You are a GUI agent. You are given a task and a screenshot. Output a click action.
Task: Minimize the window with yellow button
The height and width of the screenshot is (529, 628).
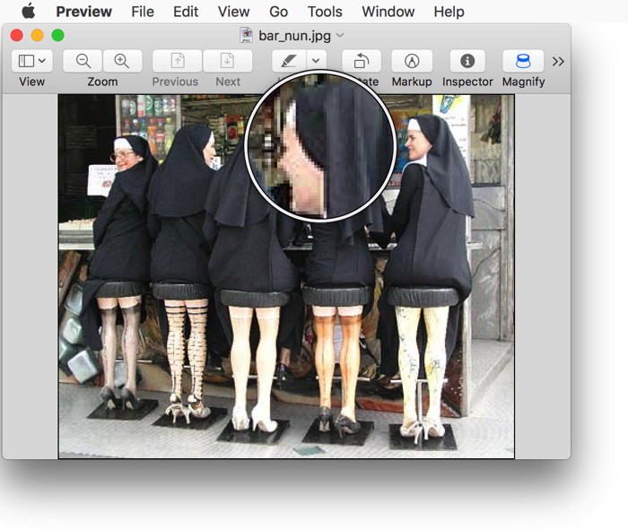[x=38, y=35]
